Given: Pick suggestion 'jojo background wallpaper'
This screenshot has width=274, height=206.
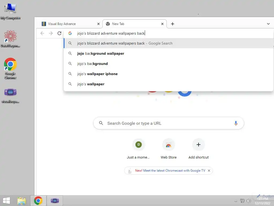Looking at the screenshot, I should click(169, 53).
